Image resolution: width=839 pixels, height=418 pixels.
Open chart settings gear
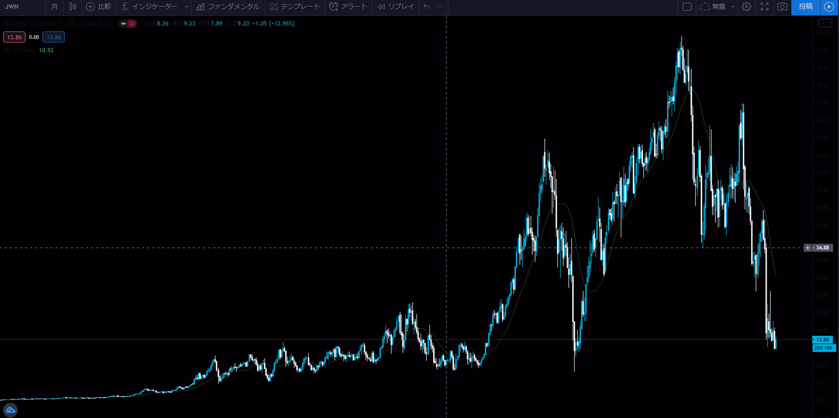point(746,7)
